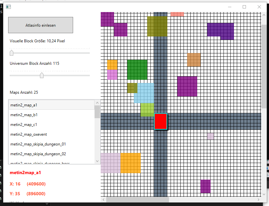Select metin2_map_b1 in the map list
The image size is (269, 206).
click(x=52, y=115)
